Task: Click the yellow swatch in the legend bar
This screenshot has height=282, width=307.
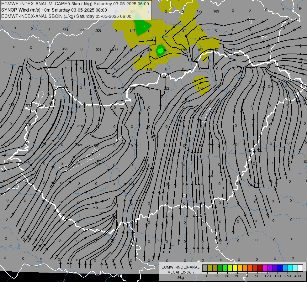Action: point(235,268)
